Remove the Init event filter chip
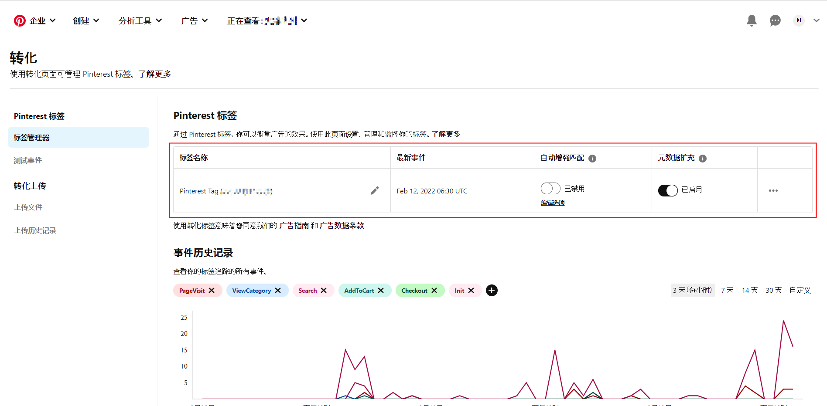This screenshot has width=827, height=406. 471,291
